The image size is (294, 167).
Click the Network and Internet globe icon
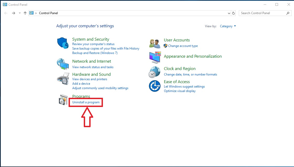63,64
